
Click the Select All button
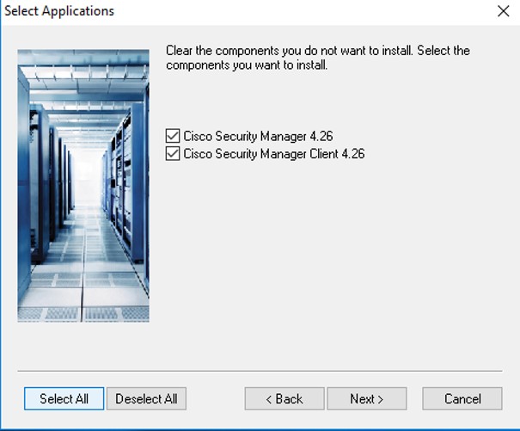[64, 398]
